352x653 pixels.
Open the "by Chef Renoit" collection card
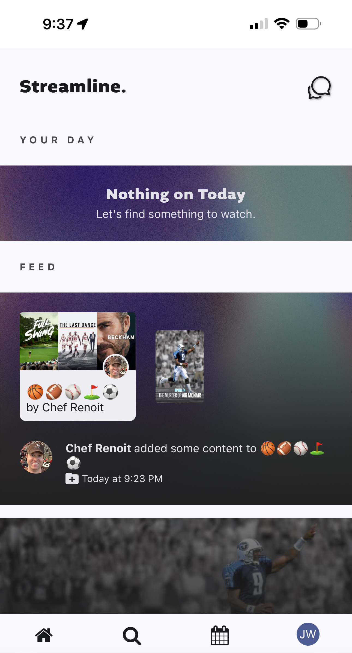[78, 367]
